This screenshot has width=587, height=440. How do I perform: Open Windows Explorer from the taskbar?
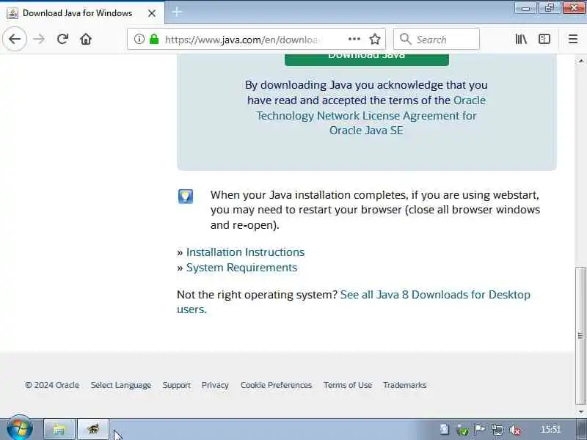tap(59, 429)
